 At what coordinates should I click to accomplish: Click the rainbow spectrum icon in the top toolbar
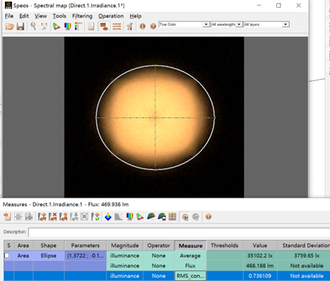coord(68,26)
